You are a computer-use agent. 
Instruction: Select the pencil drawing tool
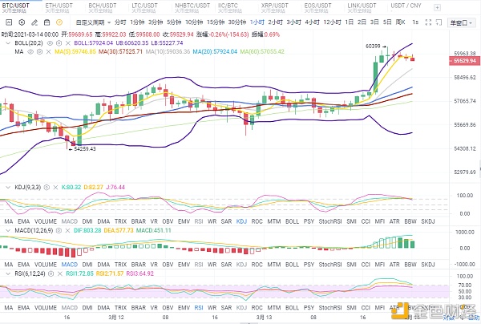click(34, 22)
